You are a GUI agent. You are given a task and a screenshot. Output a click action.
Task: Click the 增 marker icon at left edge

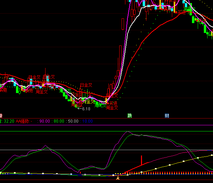1,115
